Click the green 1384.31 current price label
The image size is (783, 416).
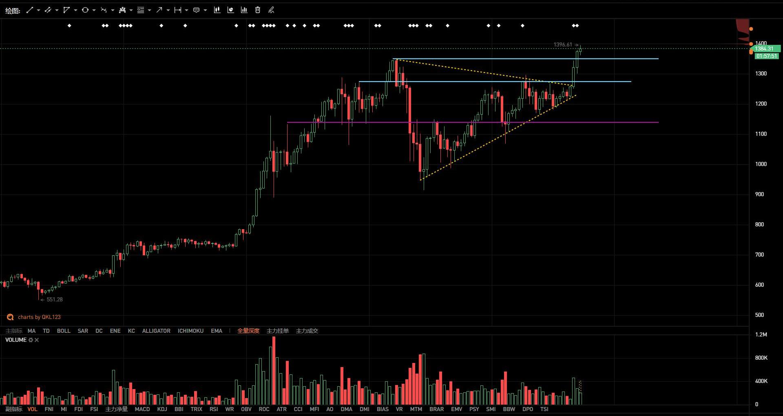[x=765, y=49]
